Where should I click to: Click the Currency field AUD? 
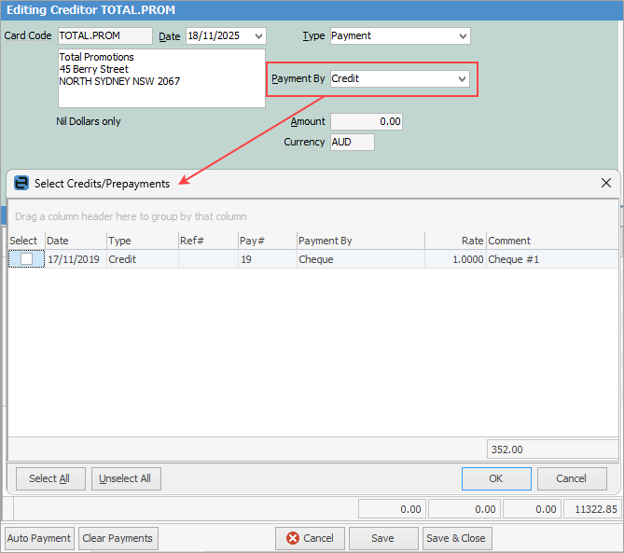tap(353, 142)
